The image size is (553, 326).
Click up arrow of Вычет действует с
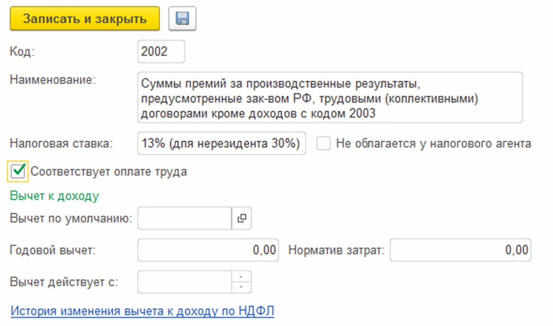click(241, 277)
